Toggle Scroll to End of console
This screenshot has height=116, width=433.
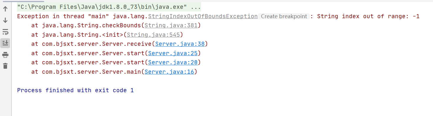pyautogui.click(x=5, y=43)
